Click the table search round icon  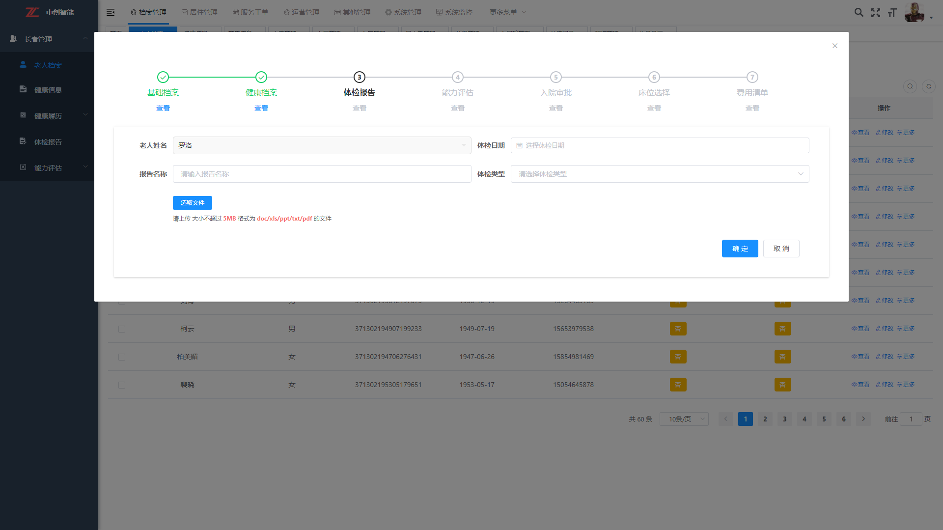910,86
